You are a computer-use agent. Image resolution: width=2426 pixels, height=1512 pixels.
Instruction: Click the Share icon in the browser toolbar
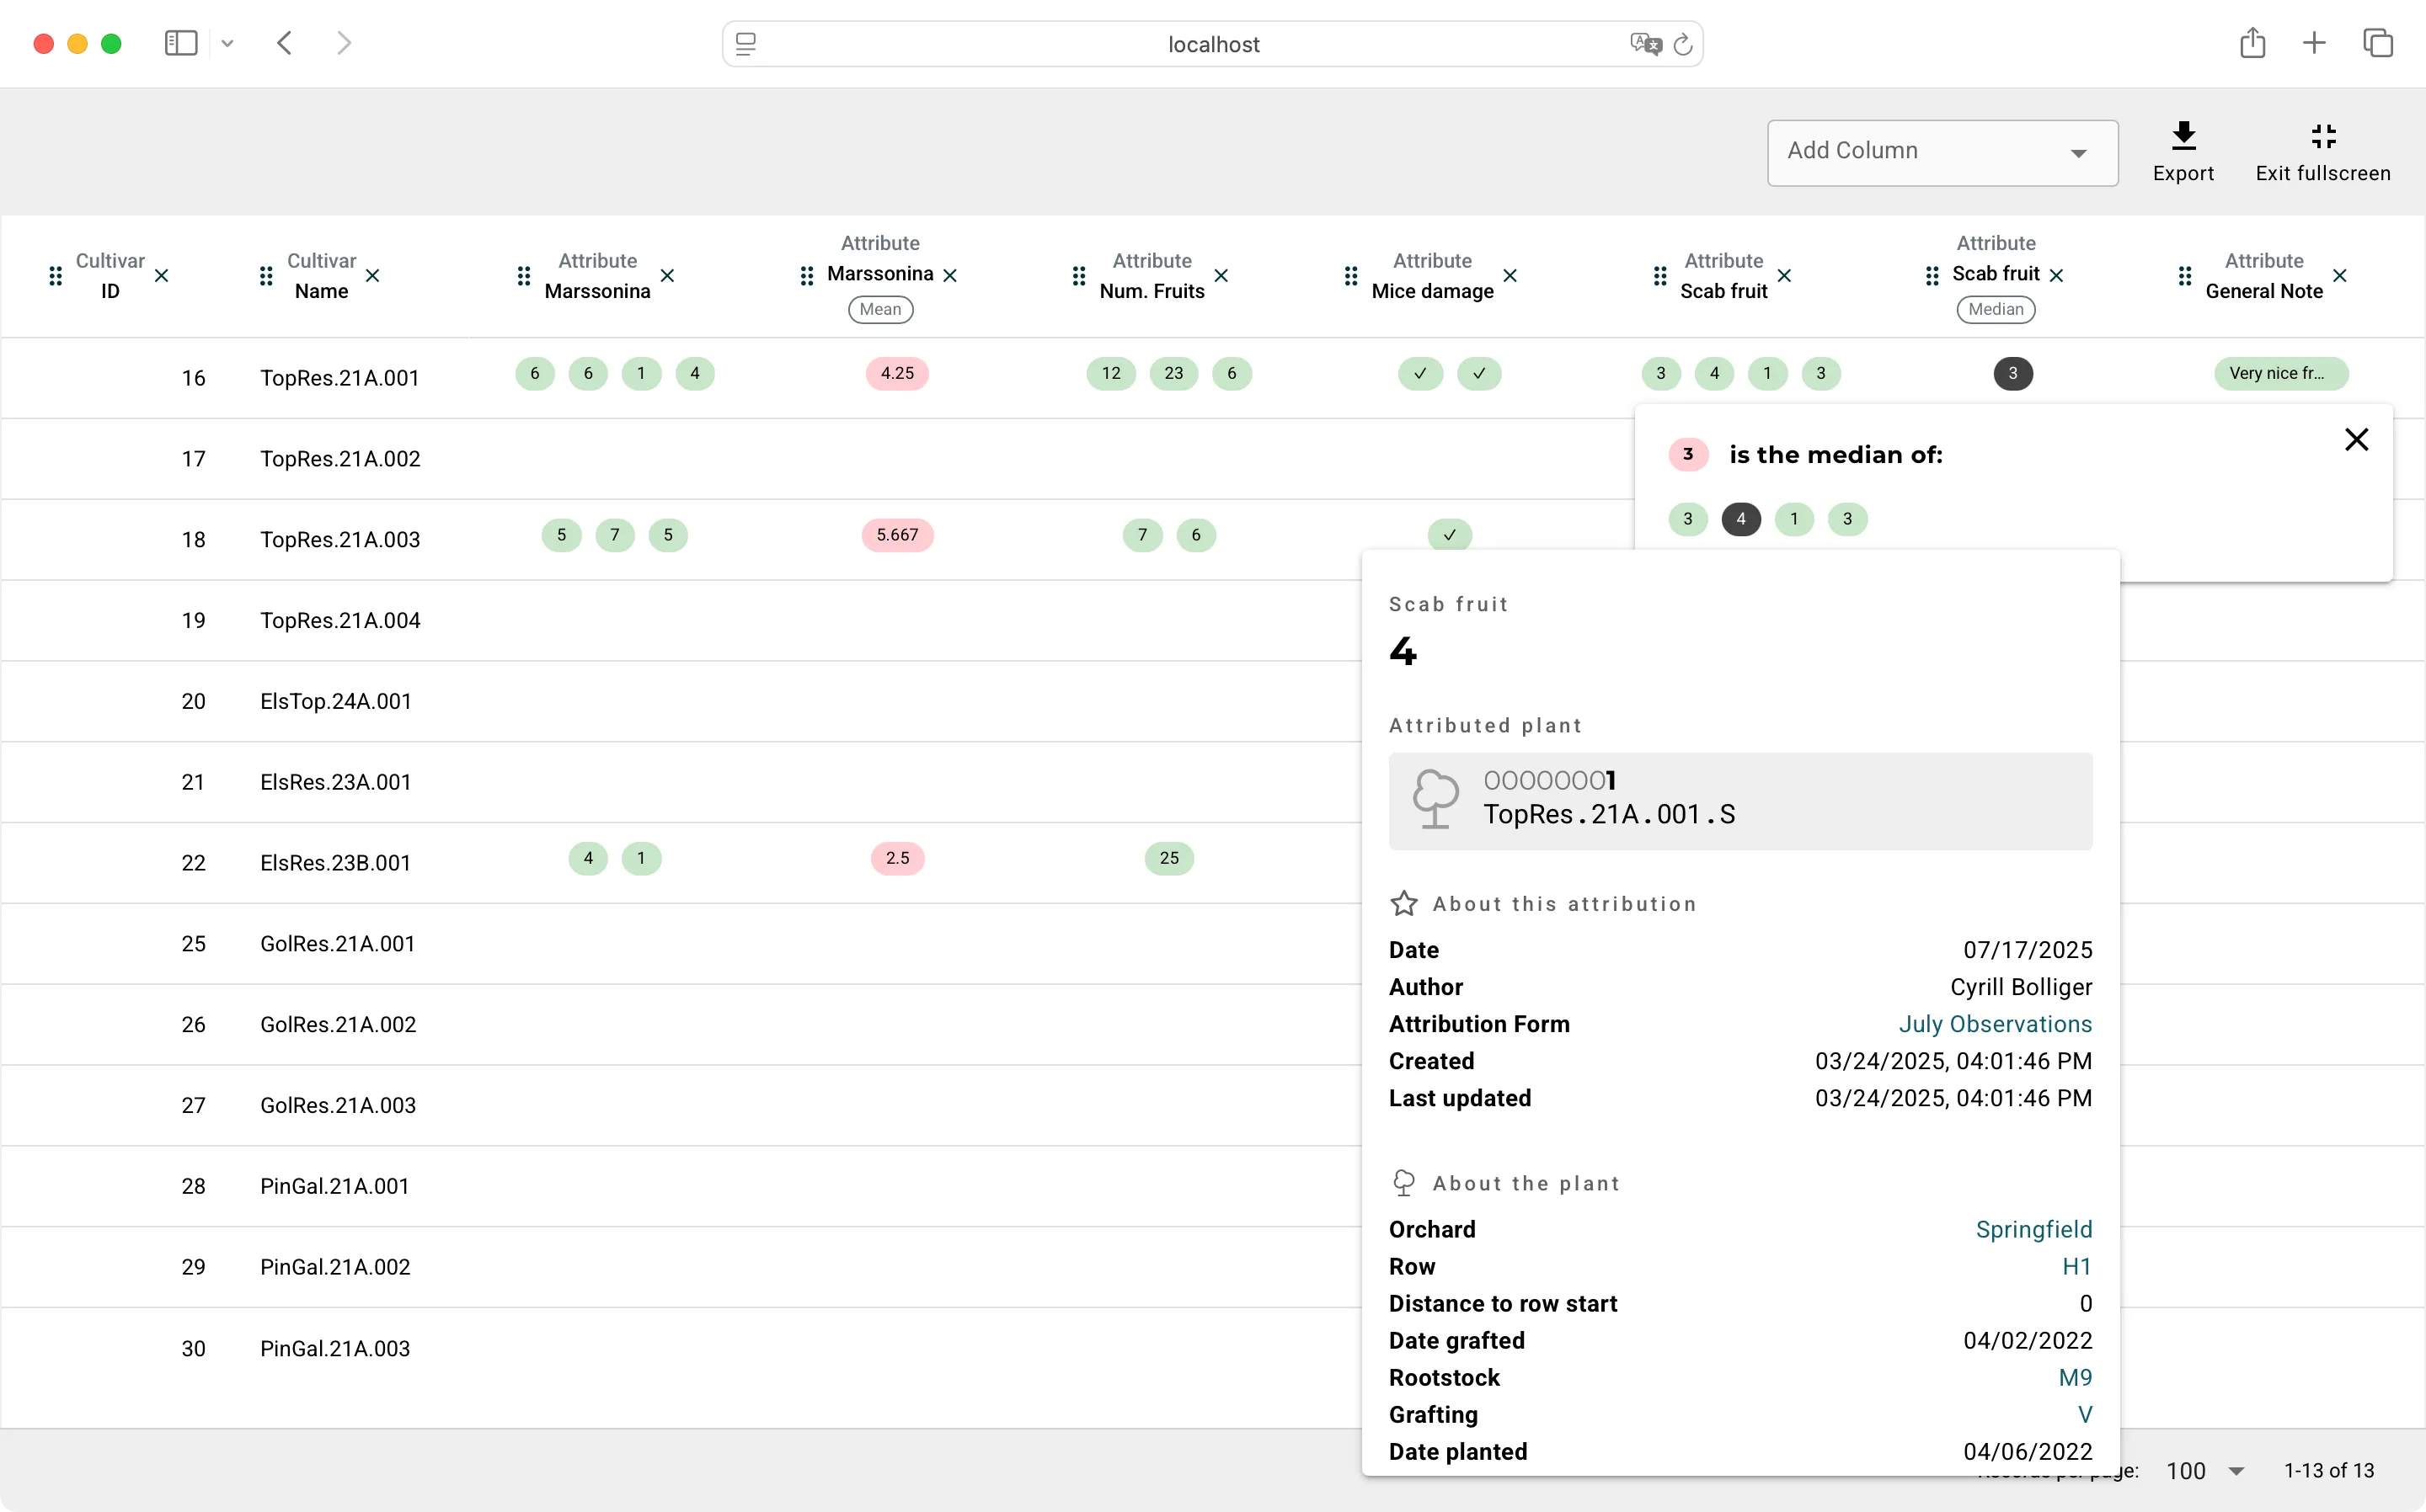point(2252,42)
